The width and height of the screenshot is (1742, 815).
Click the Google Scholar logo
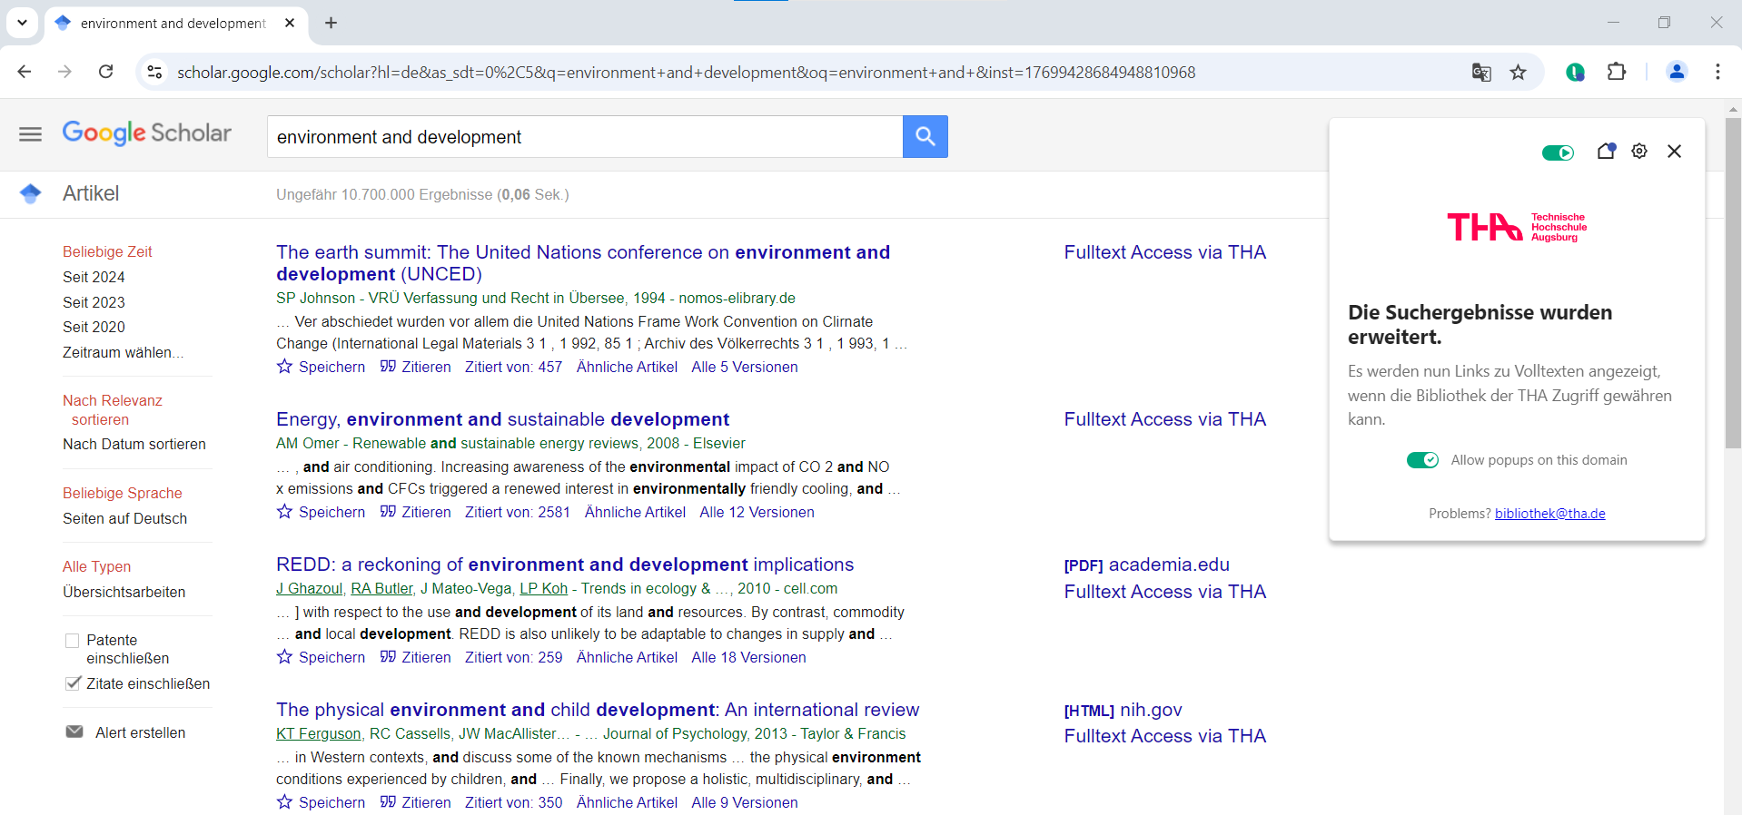pos(146,133)
